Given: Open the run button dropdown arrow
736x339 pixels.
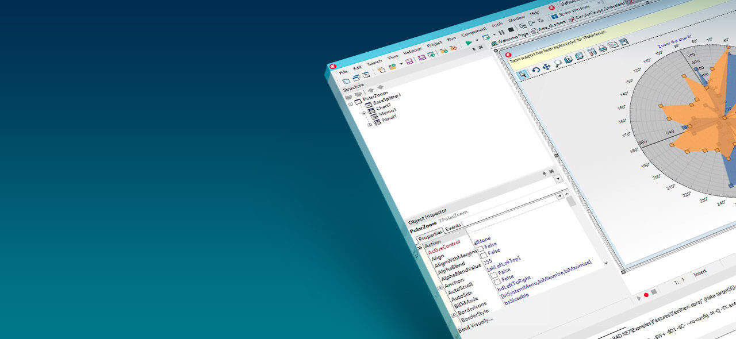Looking at the screenshot, I should [477, 41].
